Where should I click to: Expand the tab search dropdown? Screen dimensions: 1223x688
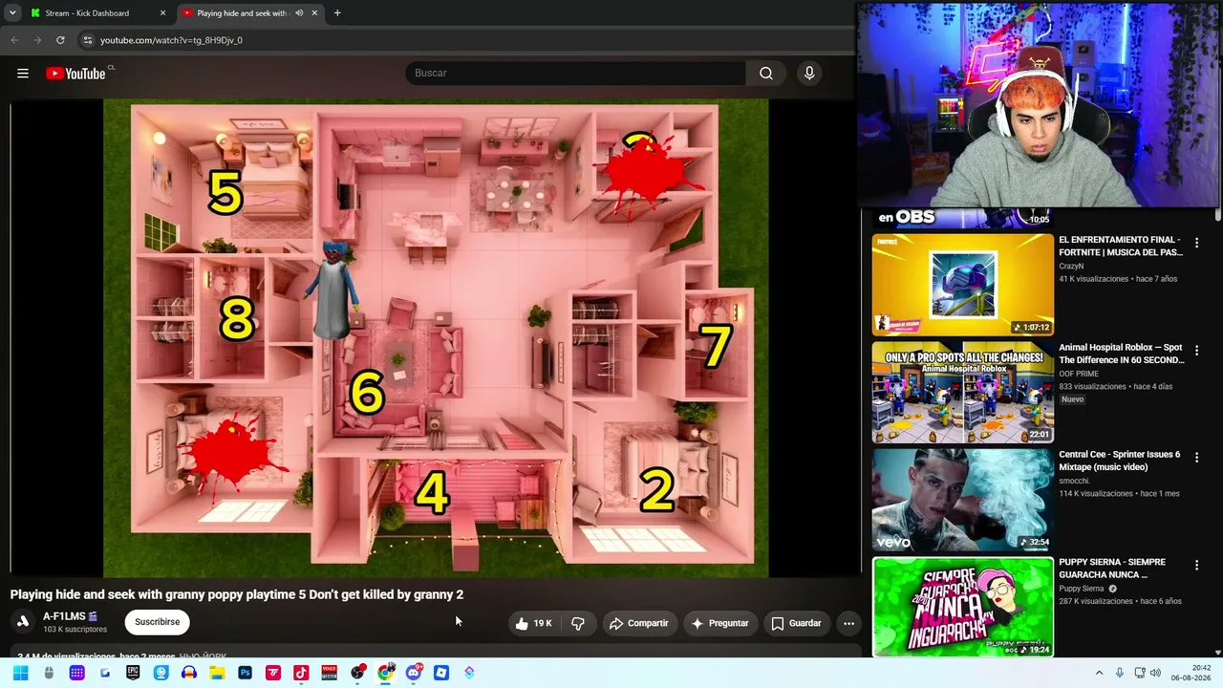click(x=12, y=13)
